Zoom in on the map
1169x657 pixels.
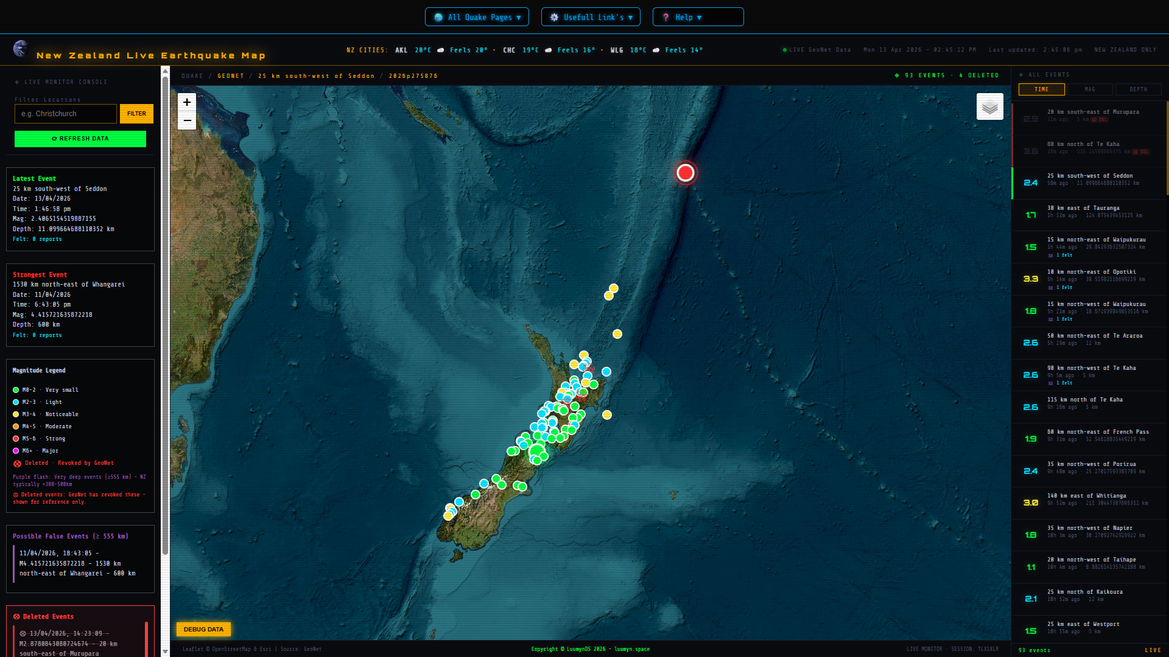[187, 102]
